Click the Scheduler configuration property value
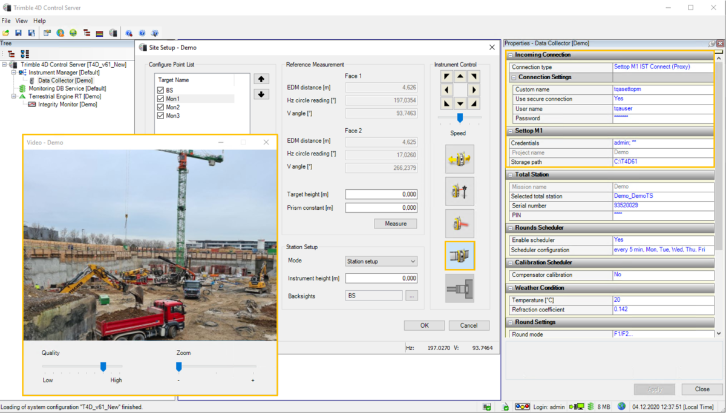The image size is (726, 413). [663, 250]
